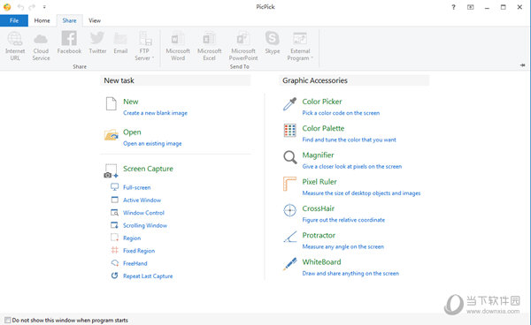Click 'Open an existing image' link
Image resolution: width=531 pixels, height=325 pixels.
click(x=152, y=144)
